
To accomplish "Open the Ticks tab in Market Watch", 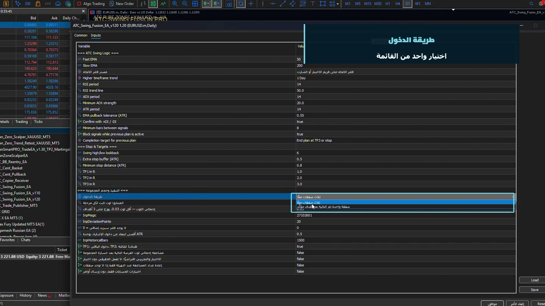I will (x=38, y=122).
